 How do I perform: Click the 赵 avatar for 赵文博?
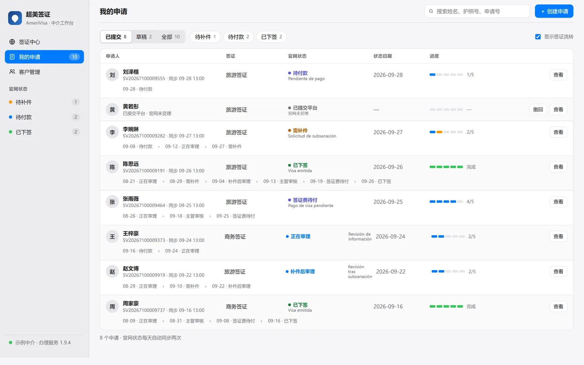(112, 272)
